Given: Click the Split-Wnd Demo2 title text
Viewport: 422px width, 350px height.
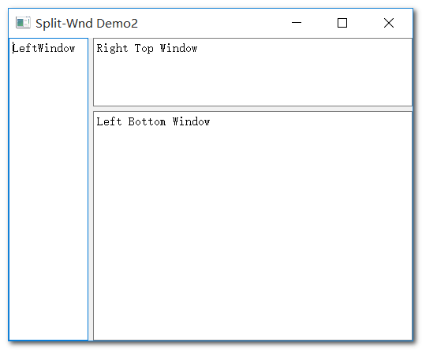Looking at the screenshot, I should 87,24.
